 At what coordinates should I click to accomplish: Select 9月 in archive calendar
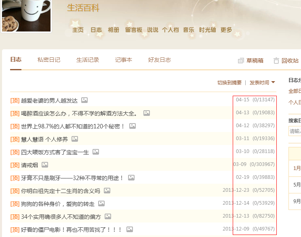[297, 201]
